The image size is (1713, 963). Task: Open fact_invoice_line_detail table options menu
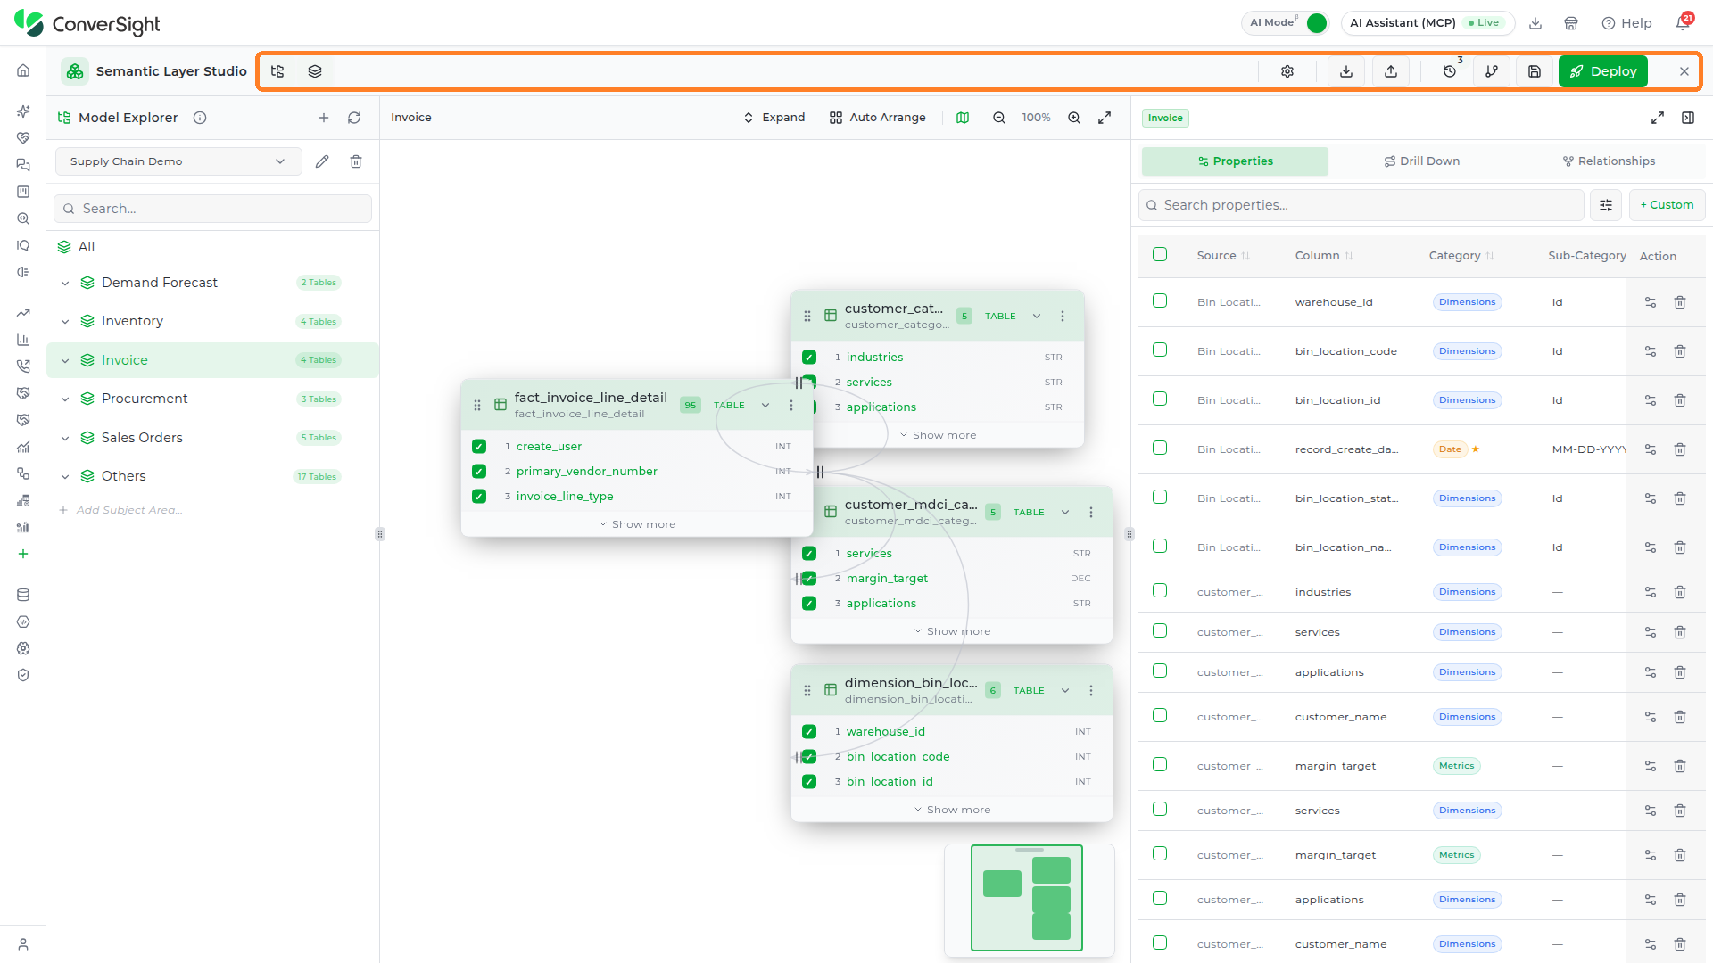(791, 405)
